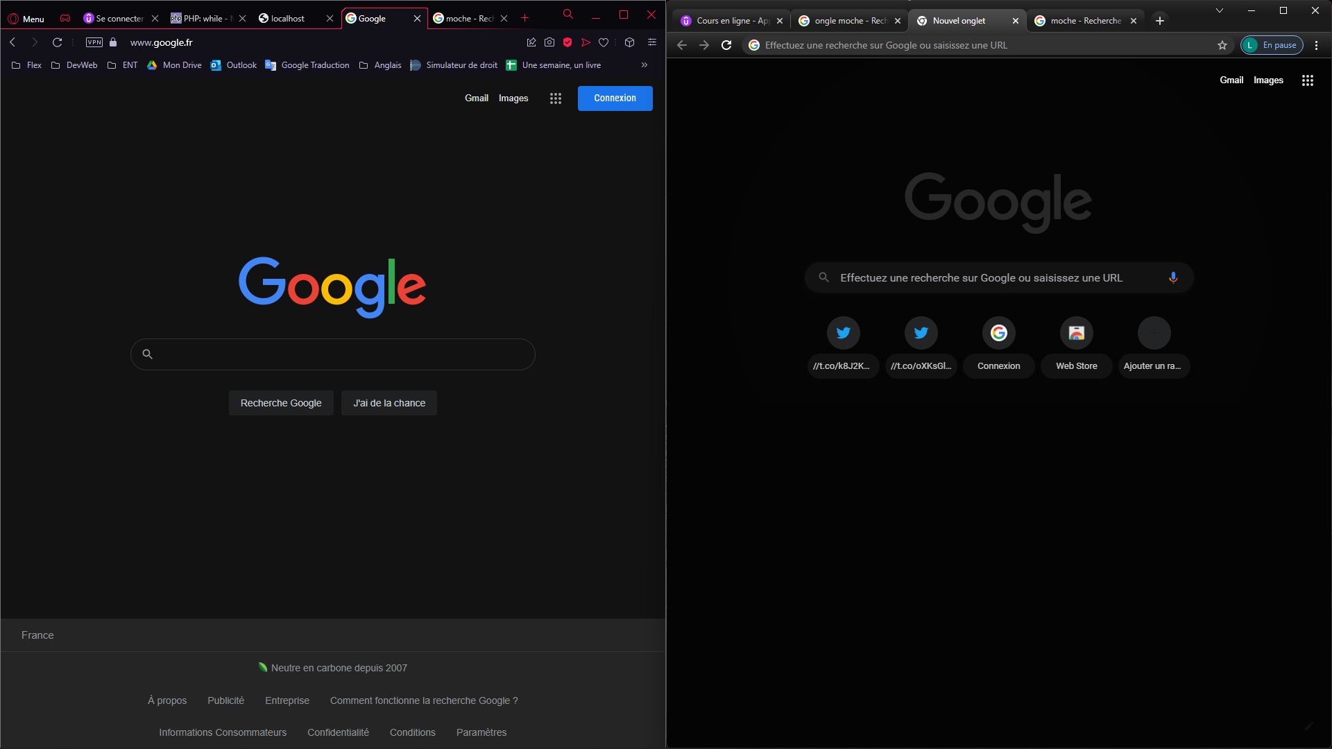Close the Nouvel onglet tab in Chrome
The width and height of the screenshot is (1332, 749).
[x=1016, y=21]
